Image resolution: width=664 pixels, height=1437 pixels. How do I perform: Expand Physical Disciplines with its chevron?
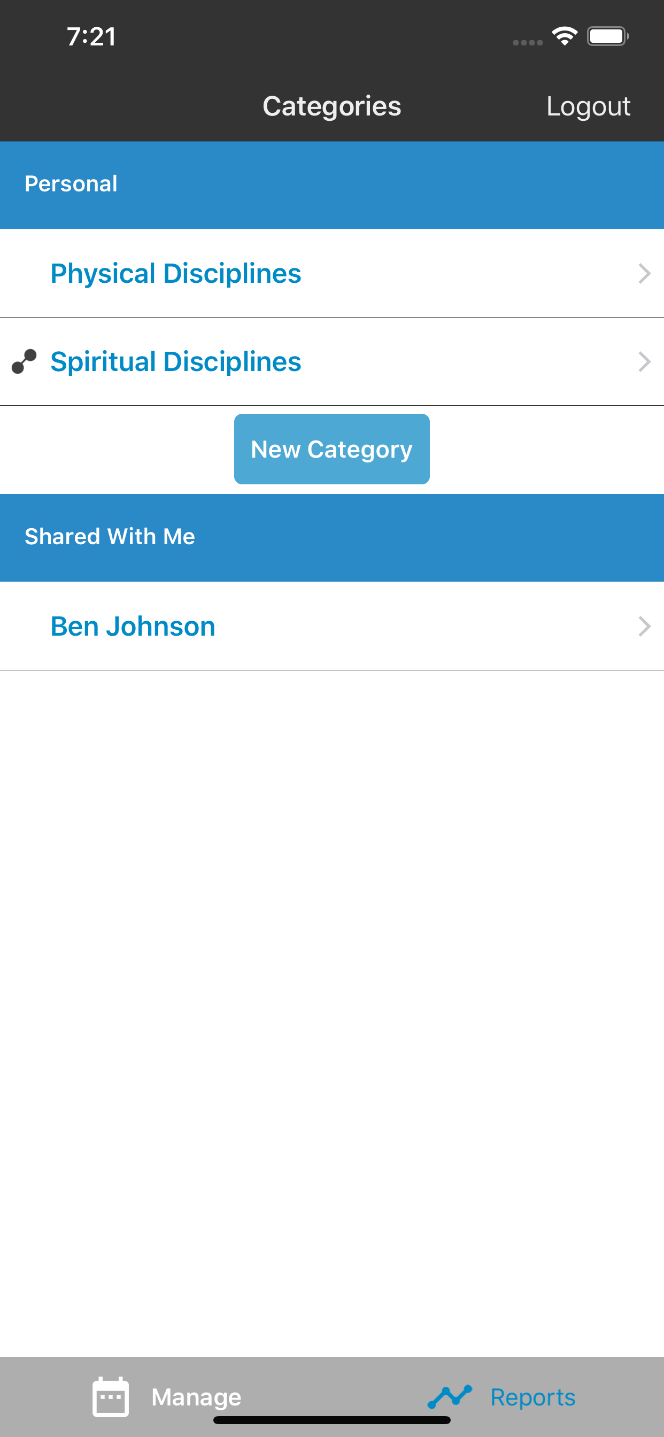click(644, 273)
